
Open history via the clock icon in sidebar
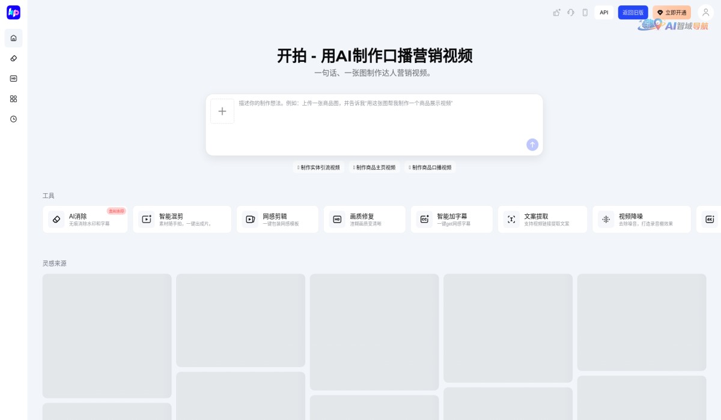pos(13,119)
